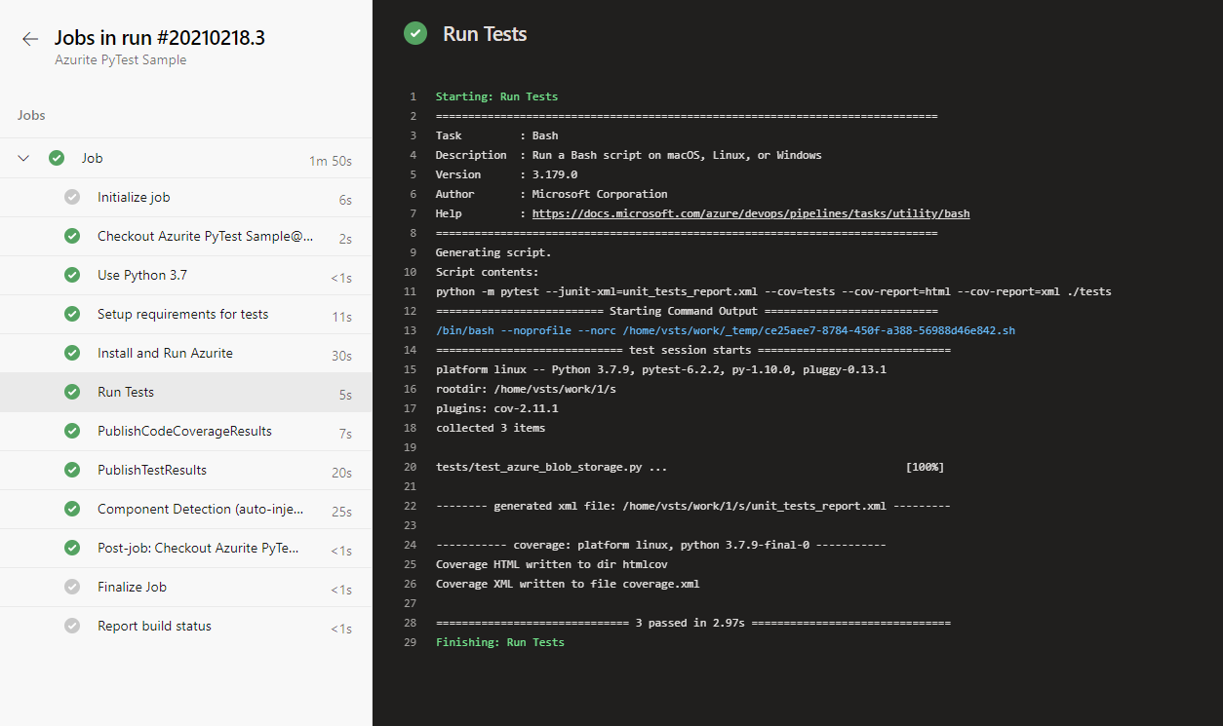
Task: Click the status icon for Install and Run Azurite
Action: (x=72, y=353)
